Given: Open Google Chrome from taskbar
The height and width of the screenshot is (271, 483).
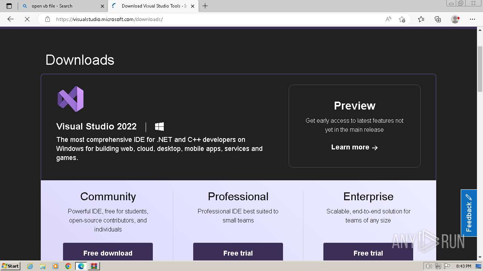Looking at the screenshot, I should (68, 266).
